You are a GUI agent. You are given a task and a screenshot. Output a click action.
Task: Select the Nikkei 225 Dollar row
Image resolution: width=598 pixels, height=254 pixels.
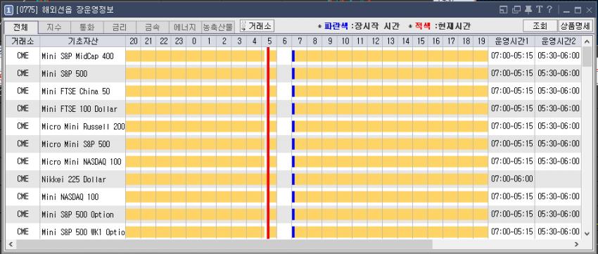coord(293,179)
